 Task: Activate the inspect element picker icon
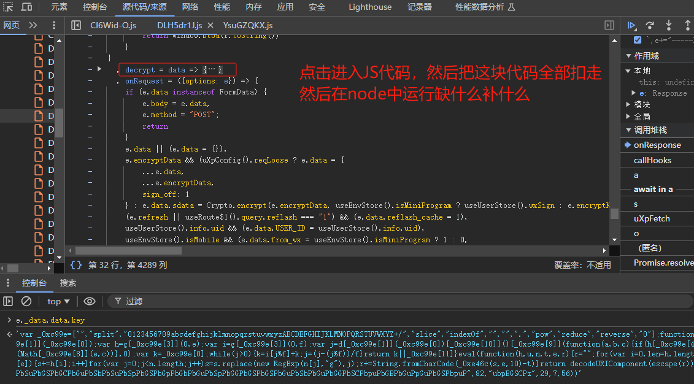pos(9,7)
